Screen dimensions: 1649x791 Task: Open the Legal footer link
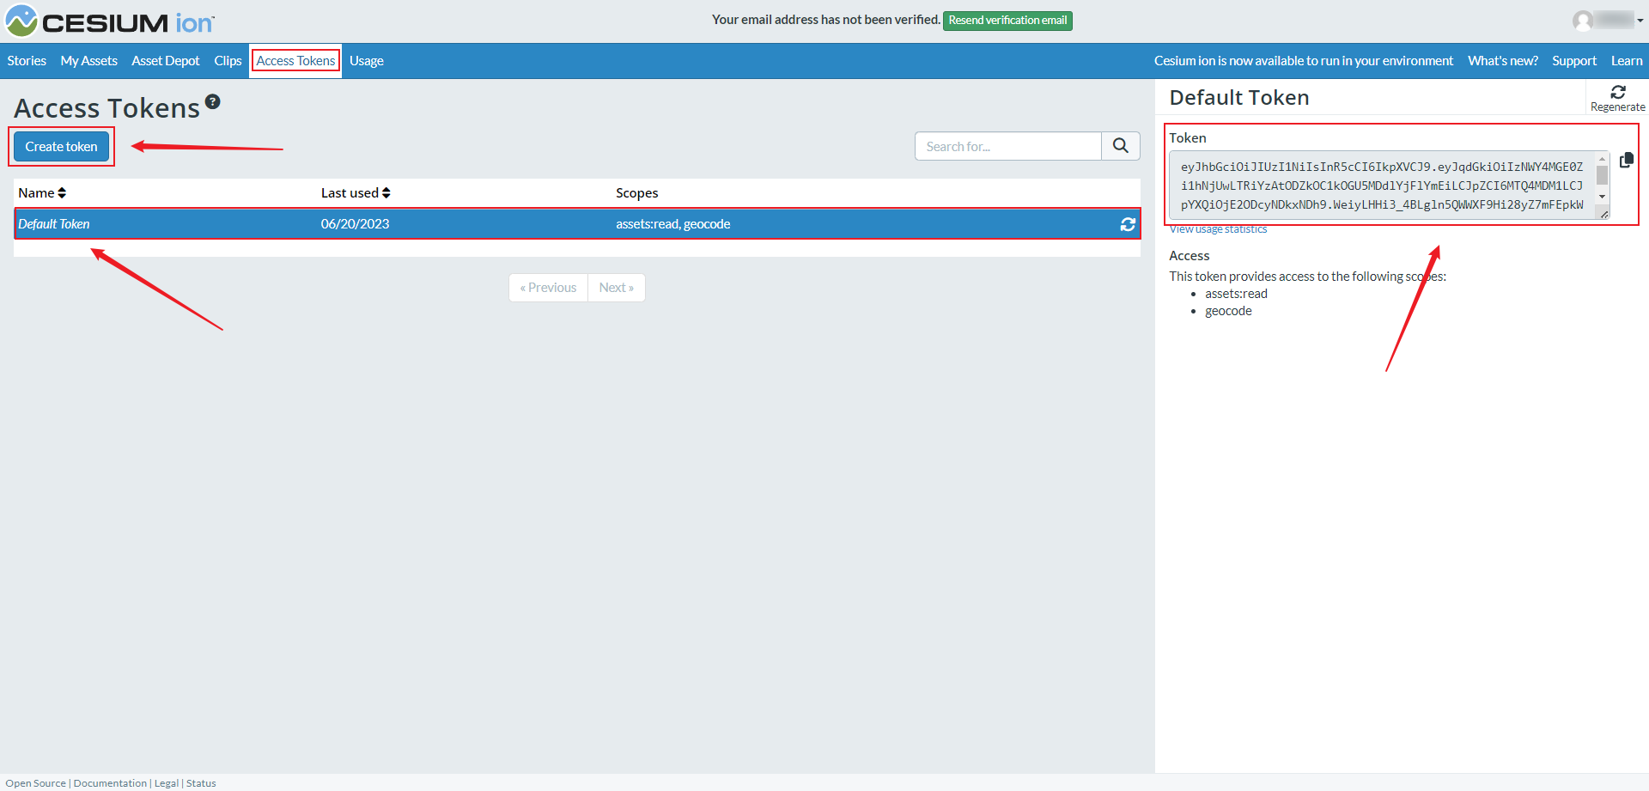[167, 783]
